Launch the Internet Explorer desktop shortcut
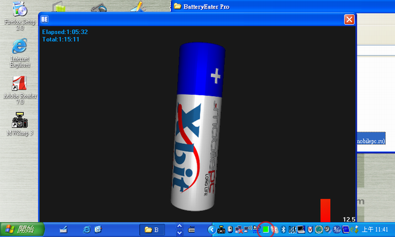The image size is (395, 237). pyautogui.click(x=20, y=53)
